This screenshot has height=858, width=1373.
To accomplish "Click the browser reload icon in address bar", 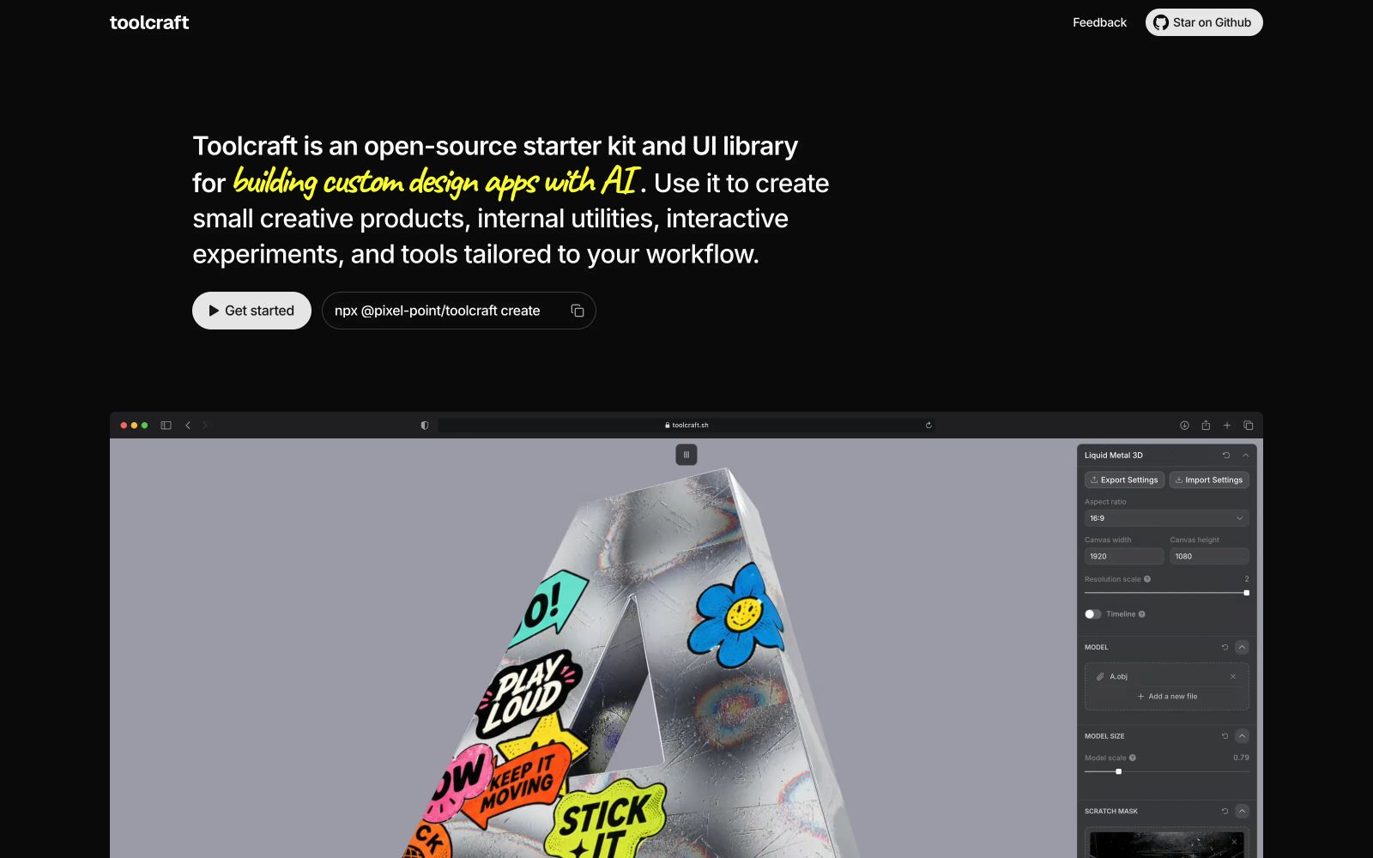I will 928,426.
